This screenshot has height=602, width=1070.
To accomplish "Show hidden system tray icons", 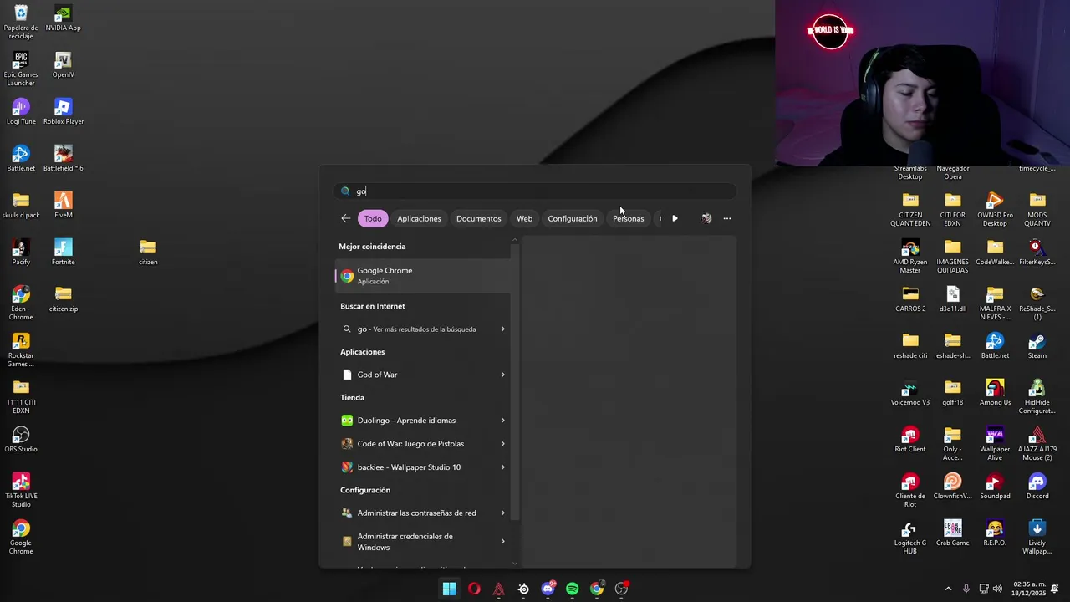I will 948,589.
